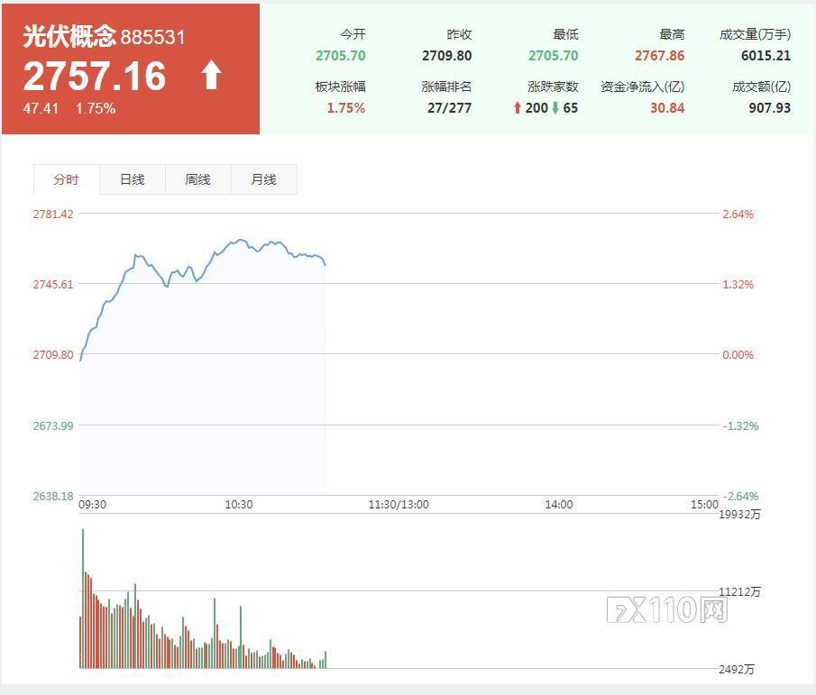
Task: Click the 10:30 time axis label
Action: 238,505
